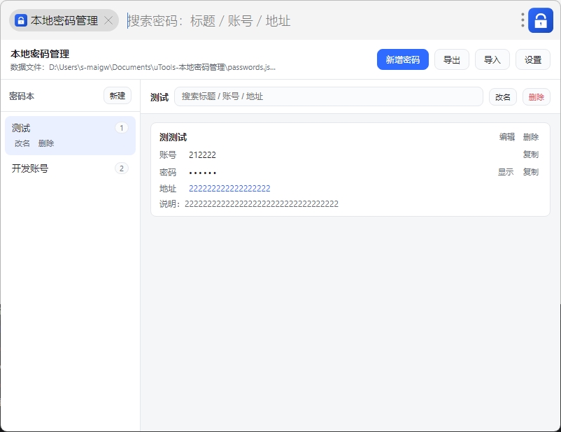This screenshot has height=432, width=561.
Task: Delete 测试 book via sidebar 删除 link
Action: point(45,143)
